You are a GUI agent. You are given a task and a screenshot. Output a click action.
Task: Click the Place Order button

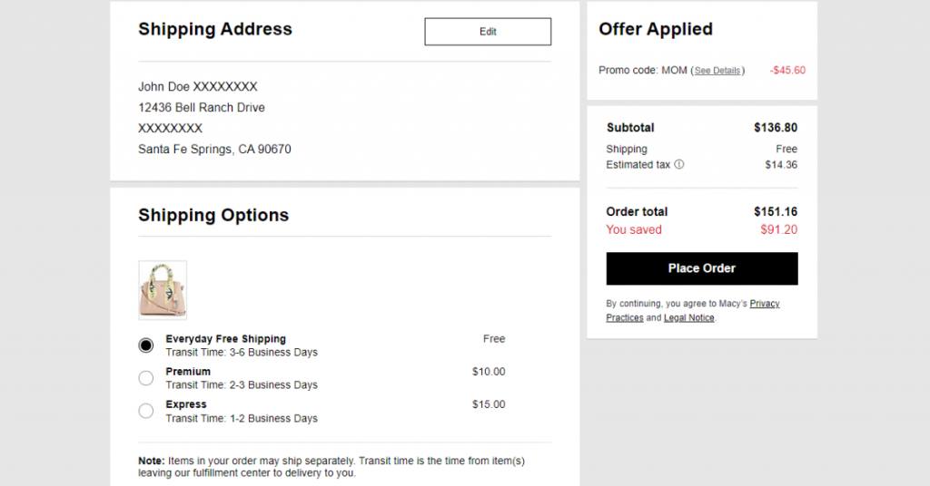[x=702, y=268]
